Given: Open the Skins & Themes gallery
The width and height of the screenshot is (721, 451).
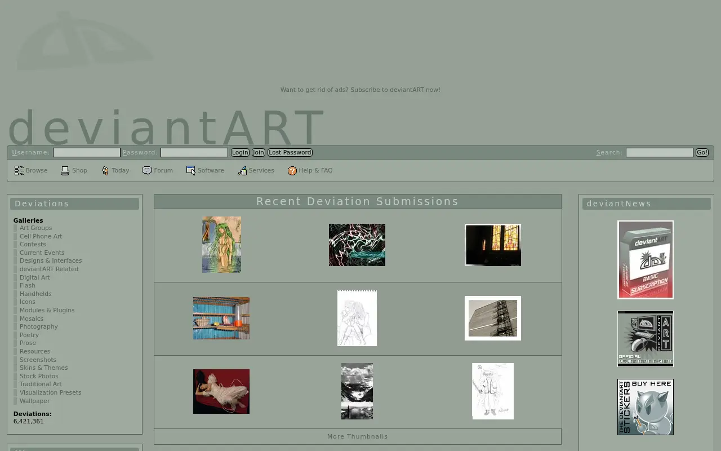Looking at the screenshot, I should tap(43, 368).
